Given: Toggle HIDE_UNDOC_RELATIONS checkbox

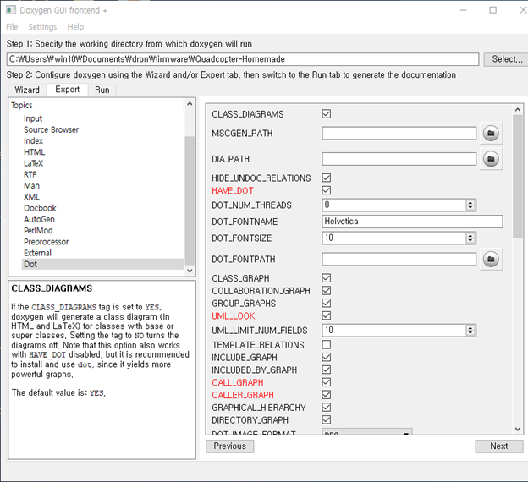Looking at the screenshot, I should click(327, 178).
